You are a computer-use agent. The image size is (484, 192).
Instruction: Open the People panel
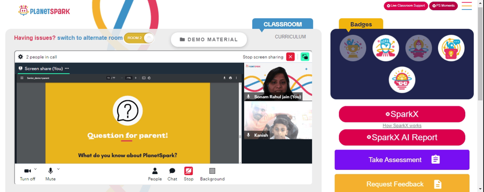point(155,174)
